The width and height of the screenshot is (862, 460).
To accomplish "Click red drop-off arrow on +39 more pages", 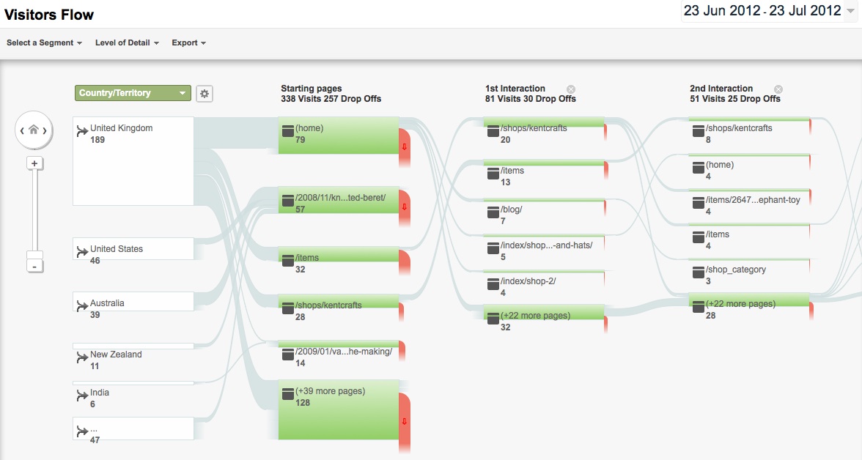I will pos(405,421).
